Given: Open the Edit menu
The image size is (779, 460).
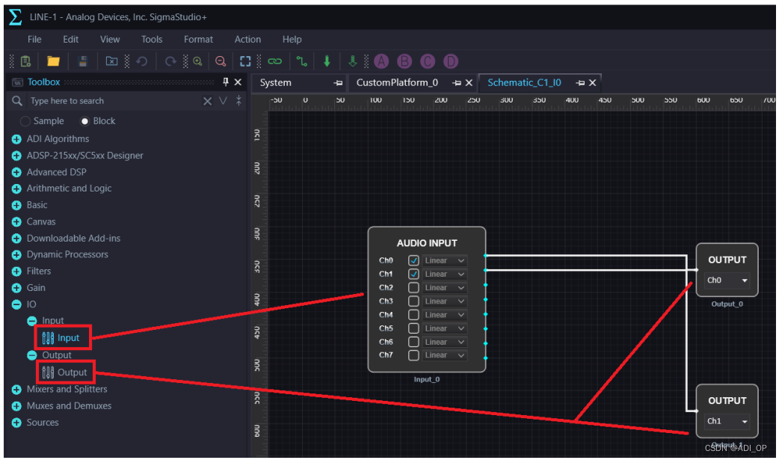Looking at the screenshot, I should pyautogui.click(x=70, y=40).
